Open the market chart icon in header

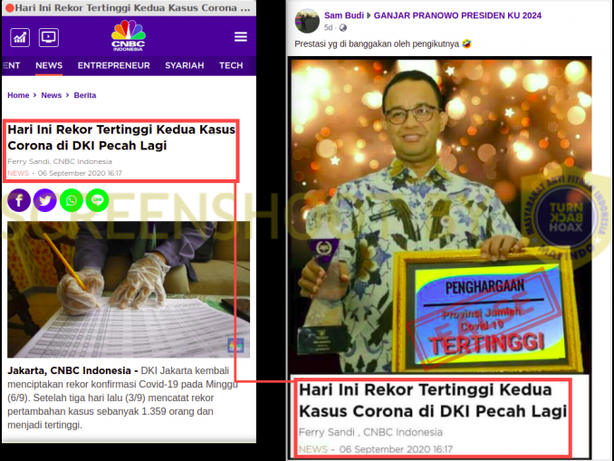(x=20, y=38)
